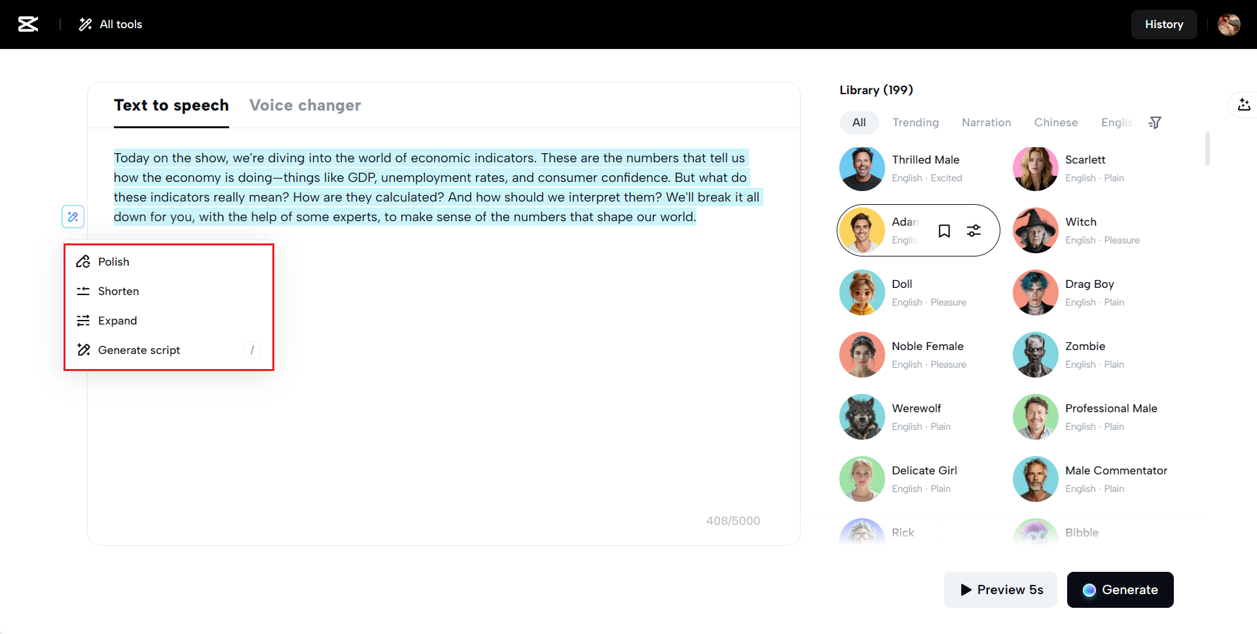Click the Generate button

coord(1120,590)
